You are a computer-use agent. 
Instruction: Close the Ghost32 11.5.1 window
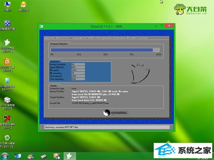[169, 26]
